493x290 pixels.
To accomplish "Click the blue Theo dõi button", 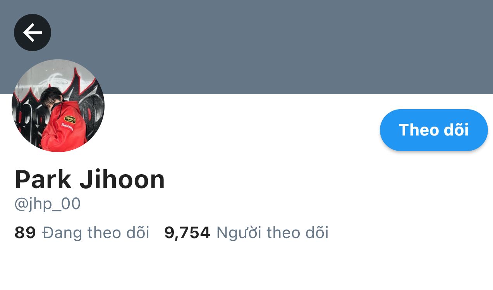I will point(434,130).
